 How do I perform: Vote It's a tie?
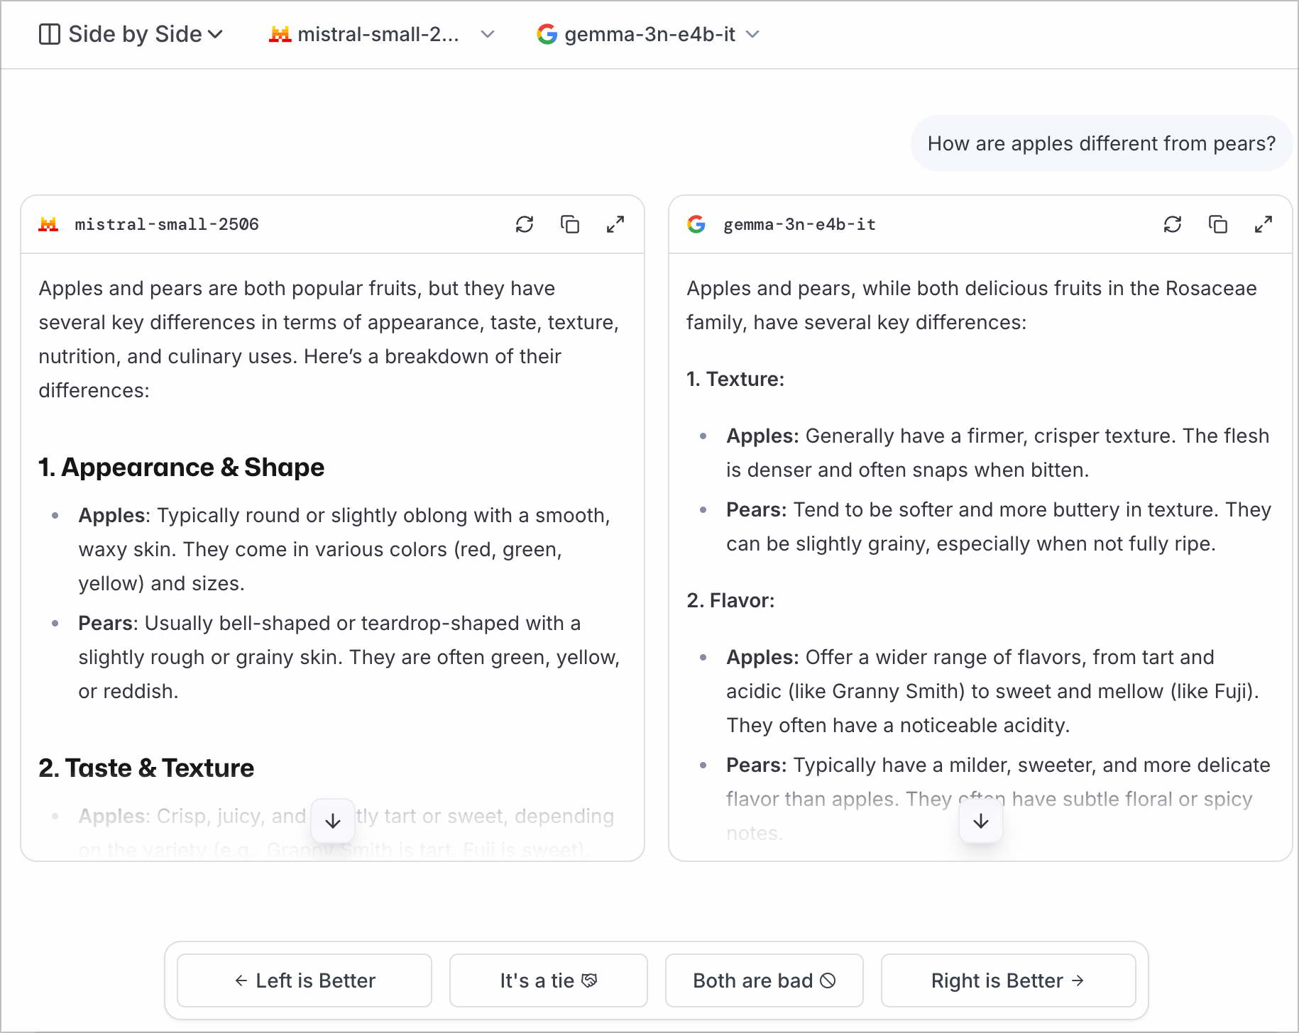(549, 980)
